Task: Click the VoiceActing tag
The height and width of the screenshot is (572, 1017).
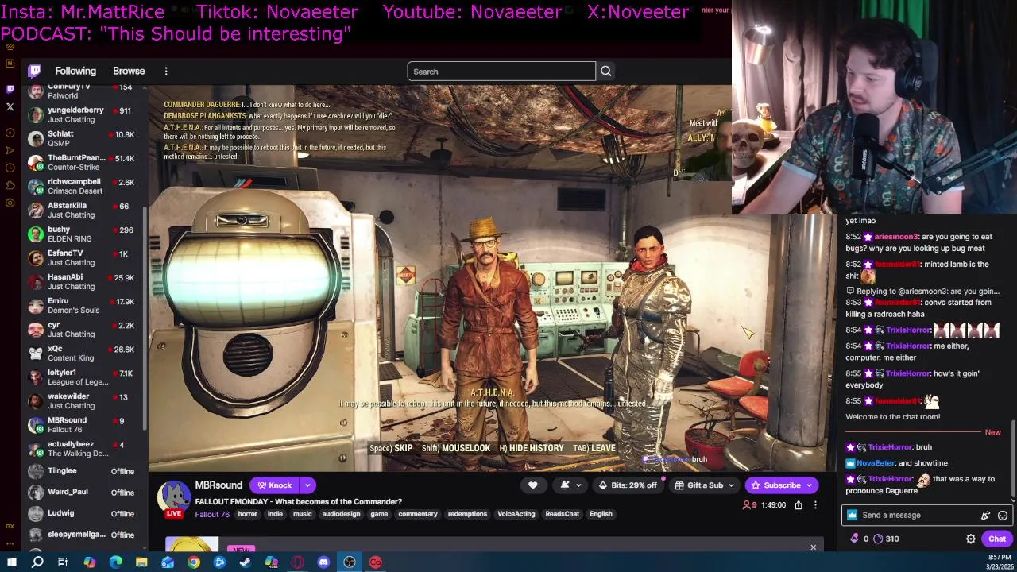Action: pos(516,514)
